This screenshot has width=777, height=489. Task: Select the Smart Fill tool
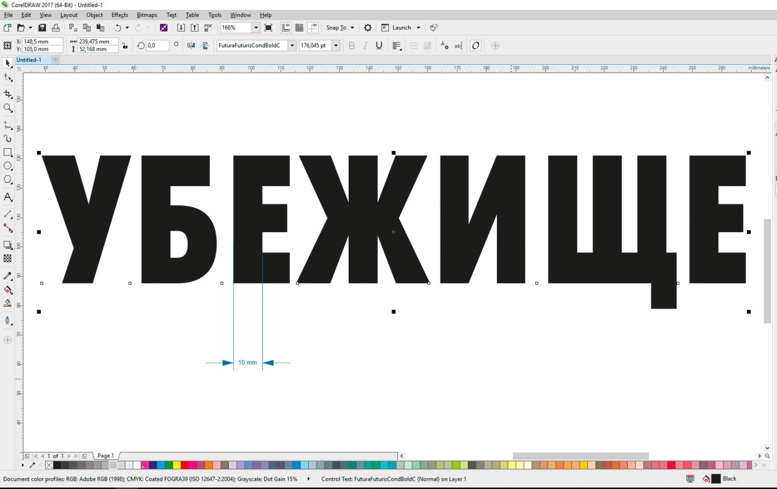click(x=8, y=304)
